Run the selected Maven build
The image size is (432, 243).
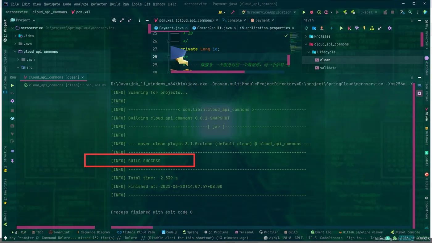[x=341, y=28]
